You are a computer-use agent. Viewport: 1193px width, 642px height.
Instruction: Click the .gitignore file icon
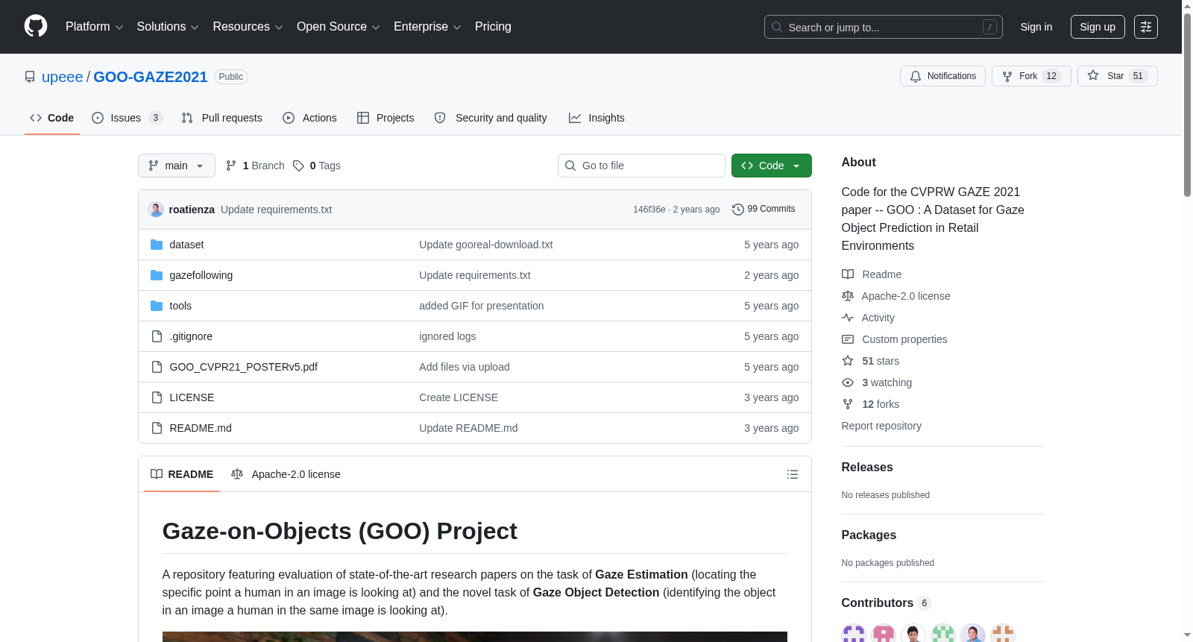pyautogui.click(x=157, y=336)
